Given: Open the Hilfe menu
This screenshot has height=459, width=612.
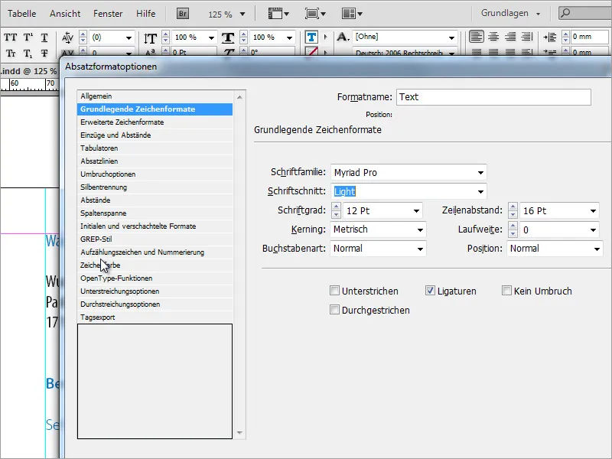Looking at the screenshot, I should tap(145, 14).
